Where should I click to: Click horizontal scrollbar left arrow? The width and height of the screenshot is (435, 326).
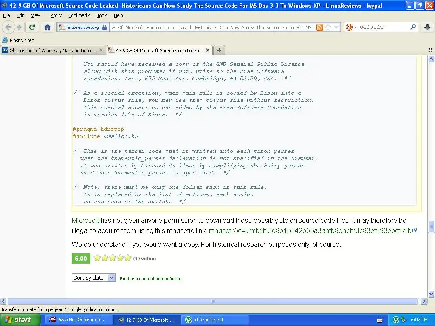[3, 301]
